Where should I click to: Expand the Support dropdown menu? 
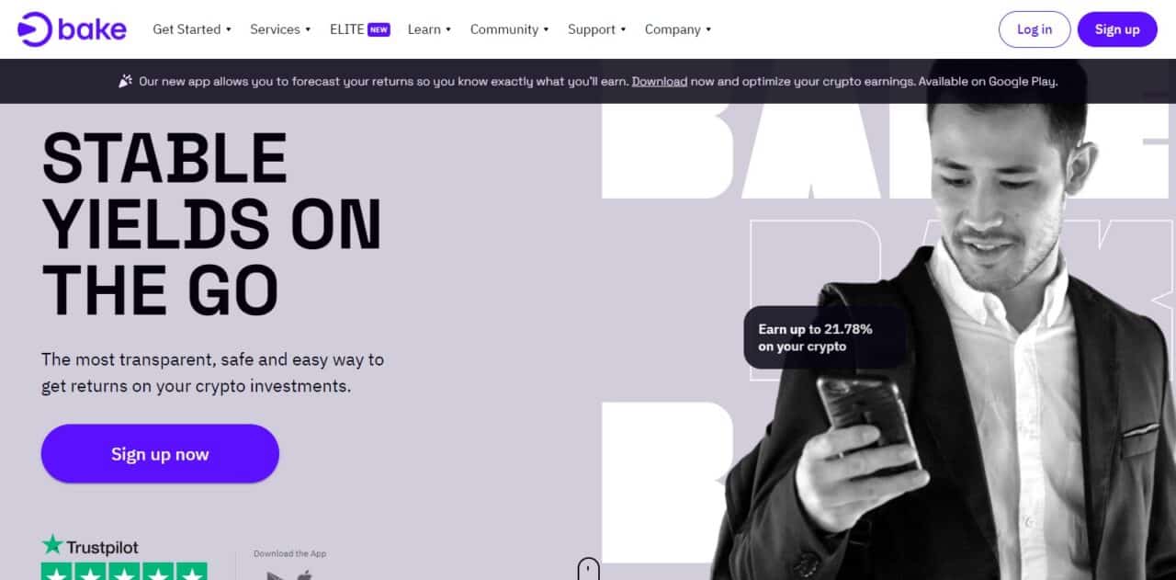(x=596, y=29)
